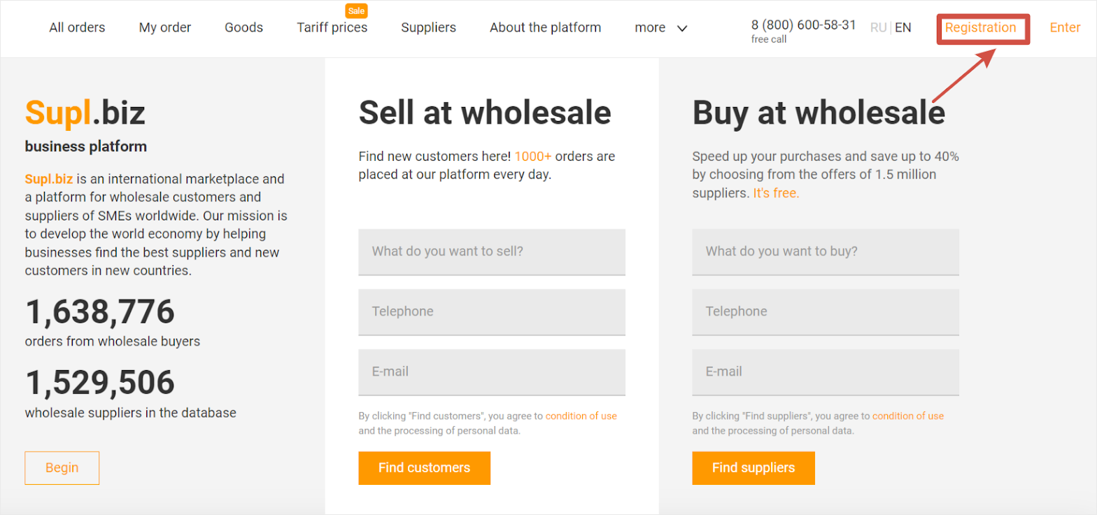Click E-mail field under Buy at wholesale
This screenshot has width=1097, height=515.
pyautogui.click(x=825, y=372)
